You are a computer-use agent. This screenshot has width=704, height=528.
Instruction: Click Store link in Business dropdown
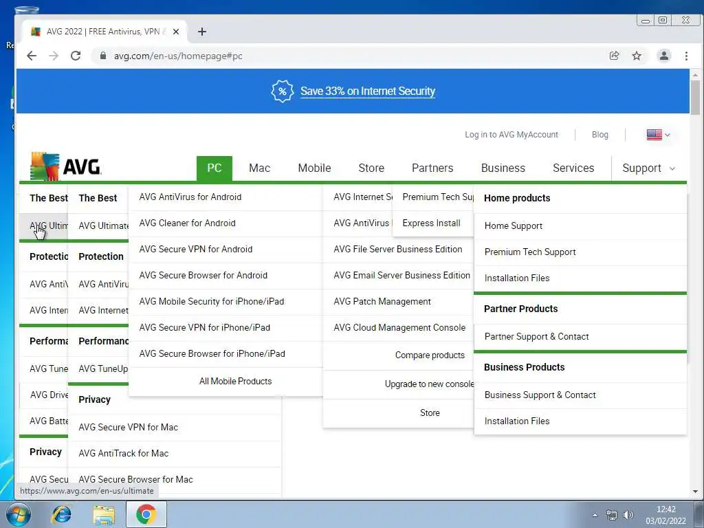coord(430,412)
